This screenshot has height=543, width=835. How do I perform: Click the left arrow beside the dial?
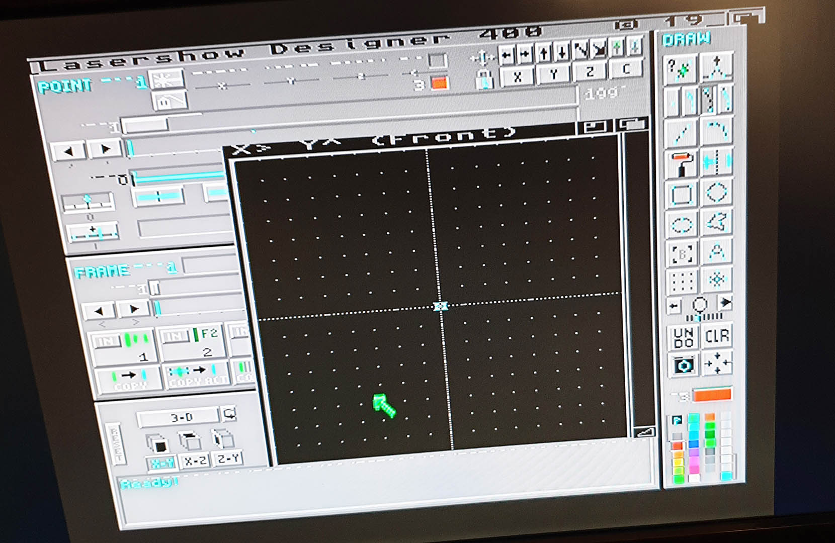click(674, 306)
